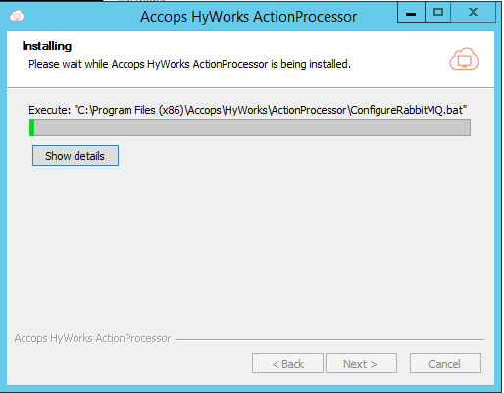Click the empty gray panel below Show details

coord(250,248)
